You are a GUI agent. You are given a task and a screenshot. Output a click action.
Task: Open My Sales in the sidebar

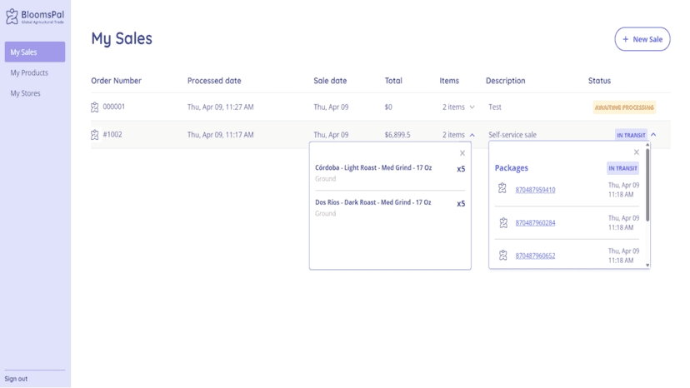(35, 52)
